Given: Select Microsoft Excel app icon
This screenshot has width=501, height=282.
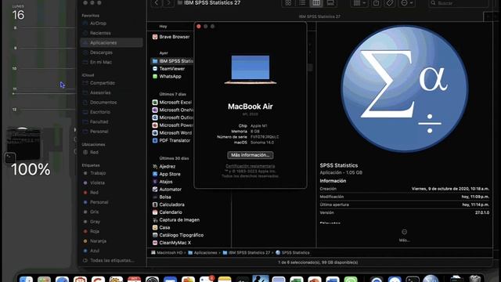Looking at the screenshot, I should click(155, 103).
